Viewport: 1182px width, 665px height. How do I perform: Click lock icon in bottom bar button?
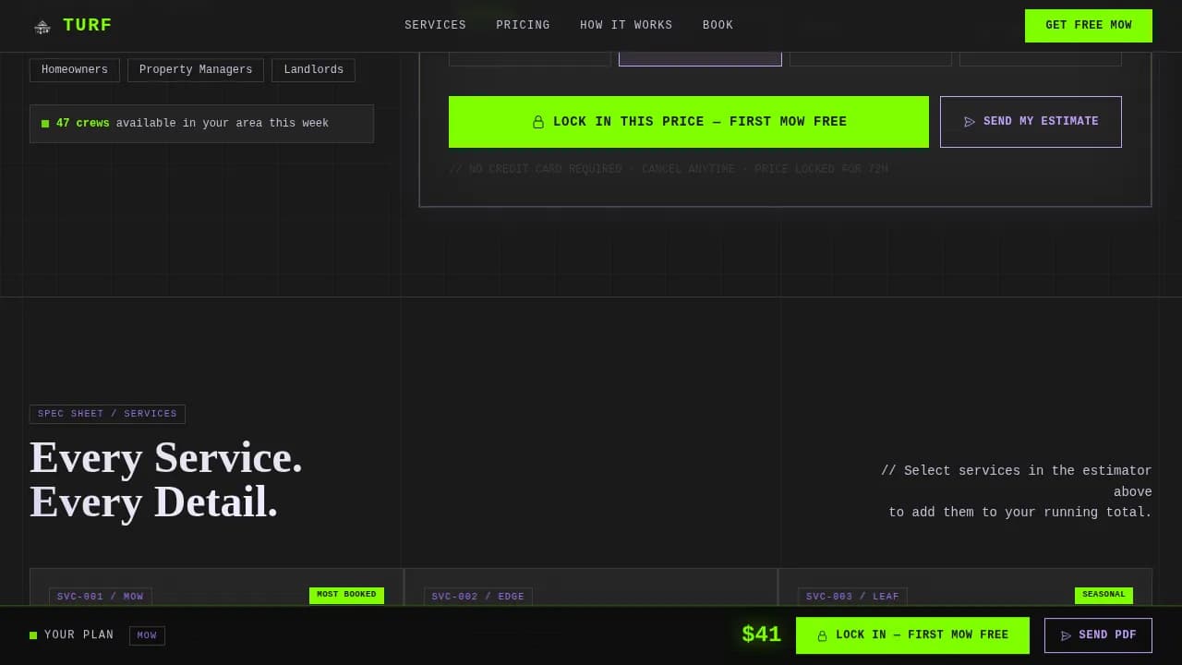tap(822, 635)
